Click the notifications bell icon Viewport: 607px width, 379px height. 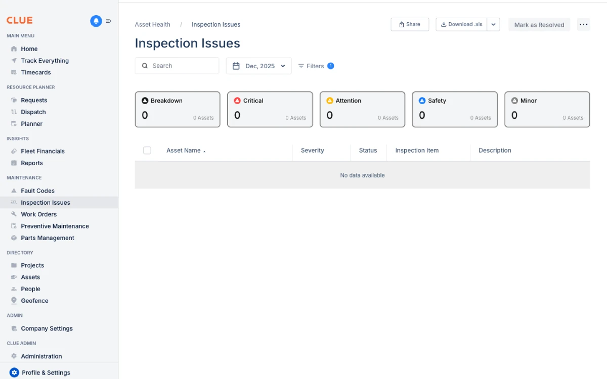96,20
